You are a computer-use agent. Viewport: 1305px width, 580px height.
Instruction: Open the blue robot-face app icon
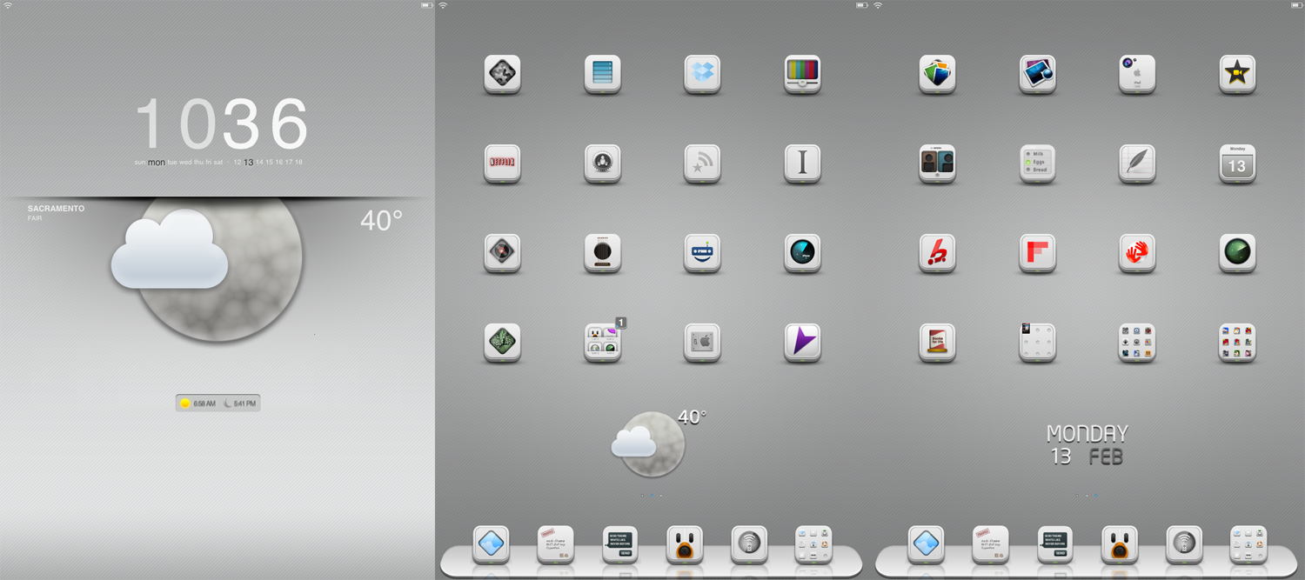click(702, 253)
